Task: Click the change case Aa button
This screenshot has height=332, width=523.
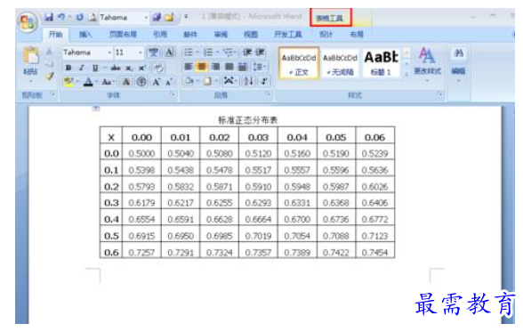Action: [x=108, y=82]
